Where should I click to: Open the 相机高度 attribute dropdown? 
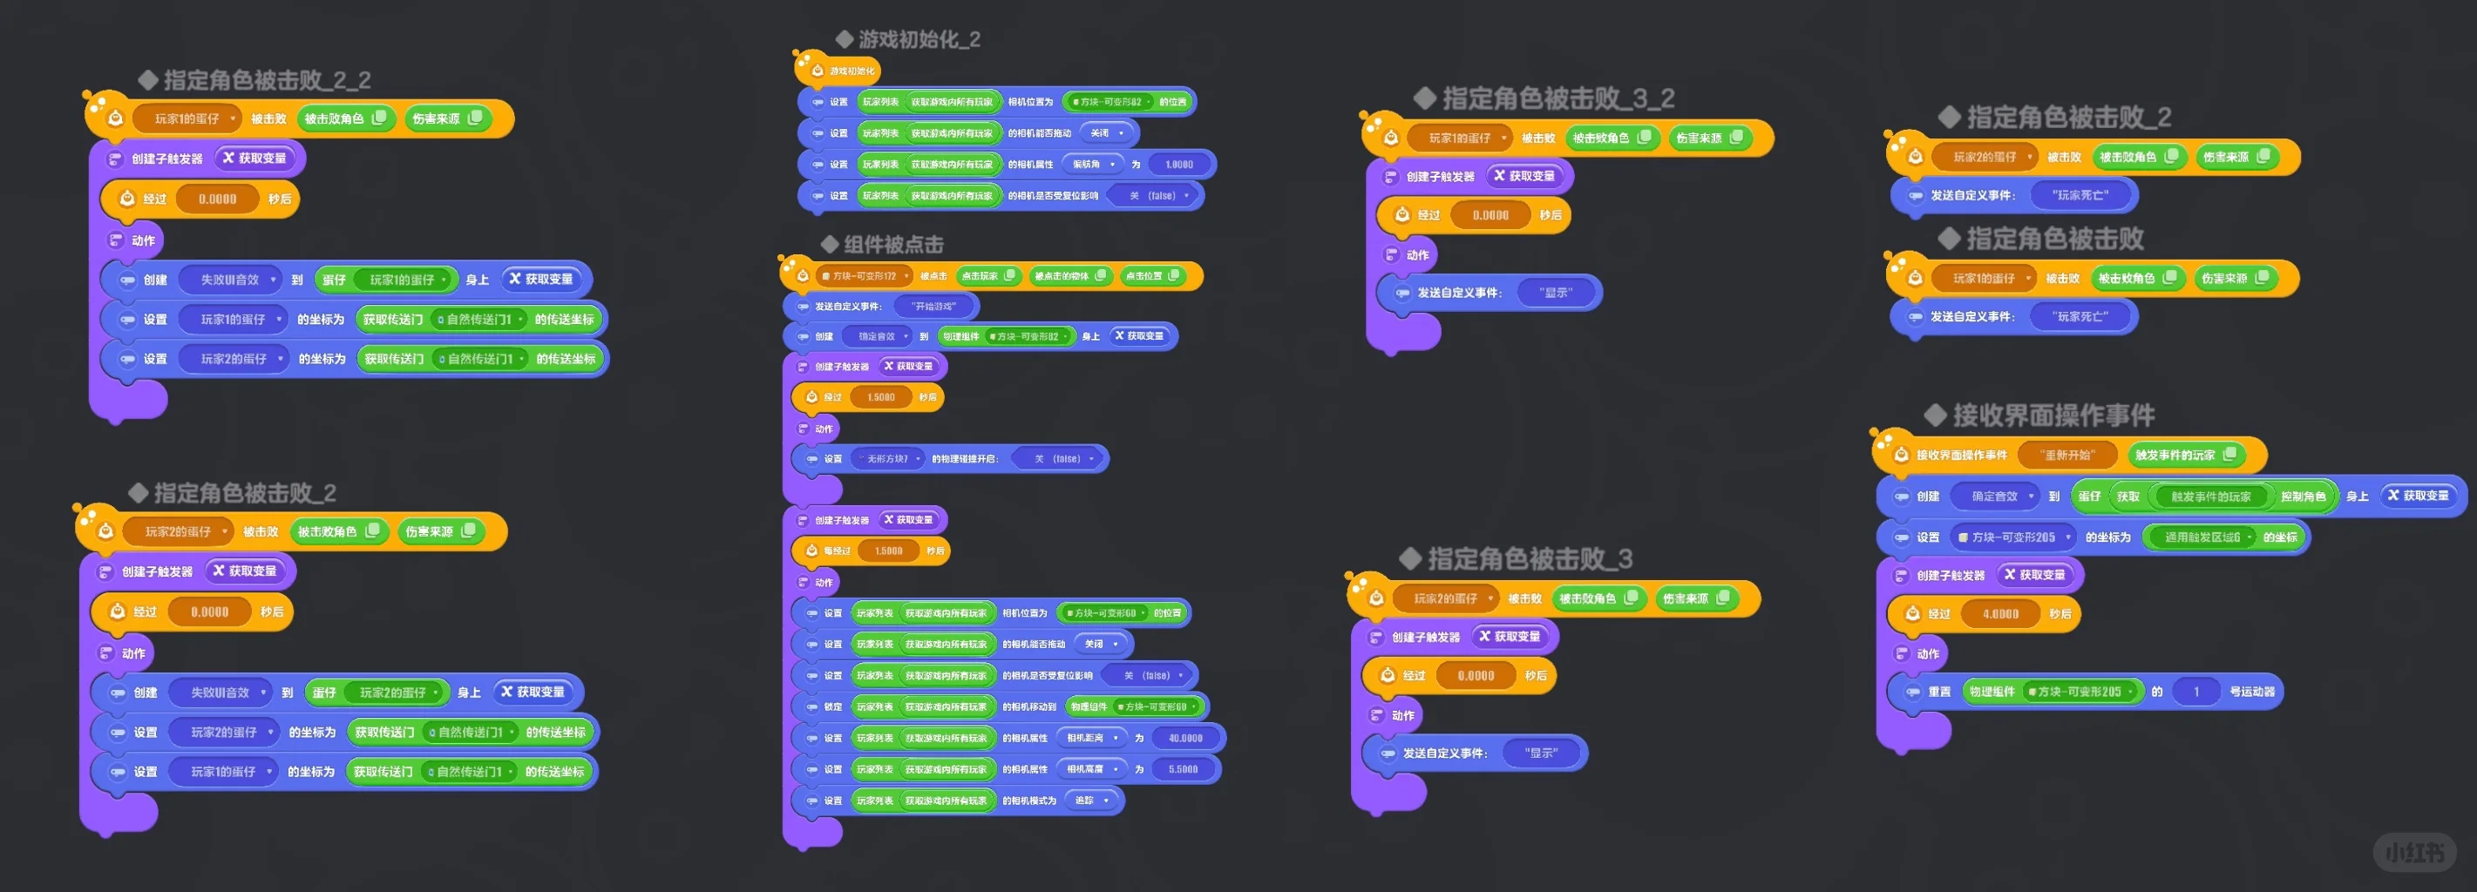point(1090,769)
